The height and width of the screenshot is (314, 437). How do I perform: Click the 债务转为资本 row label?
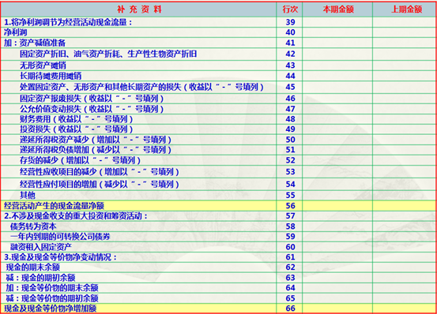[33, 226]
